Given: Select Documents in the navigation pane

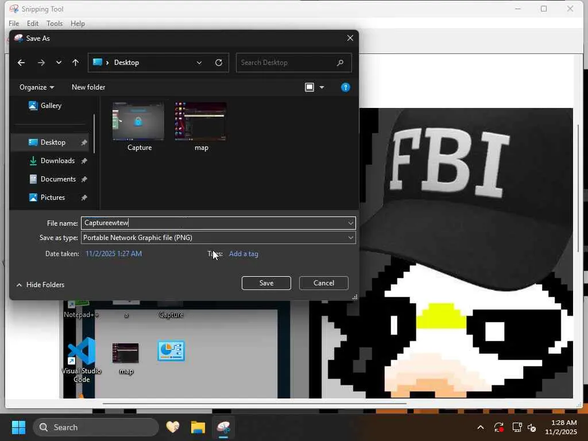Looking at the screenshot, I should (x=52, y=179).
